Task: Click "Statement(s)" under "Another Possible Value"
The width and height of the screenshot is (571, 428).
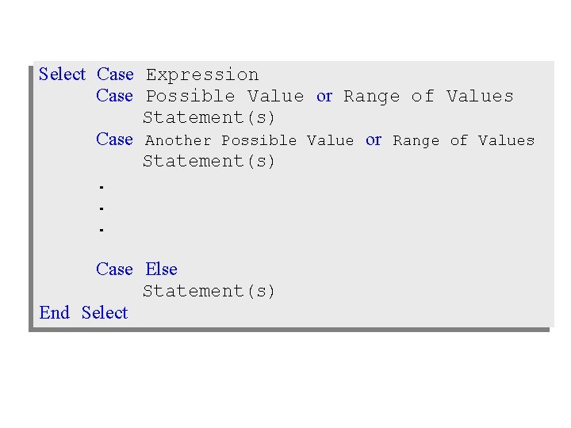Action: [x=209, y=162]
